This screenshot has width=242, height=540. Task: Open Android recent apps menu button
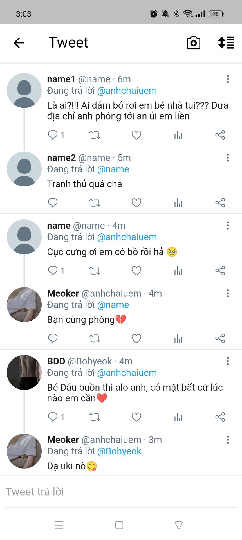point(59,525)
